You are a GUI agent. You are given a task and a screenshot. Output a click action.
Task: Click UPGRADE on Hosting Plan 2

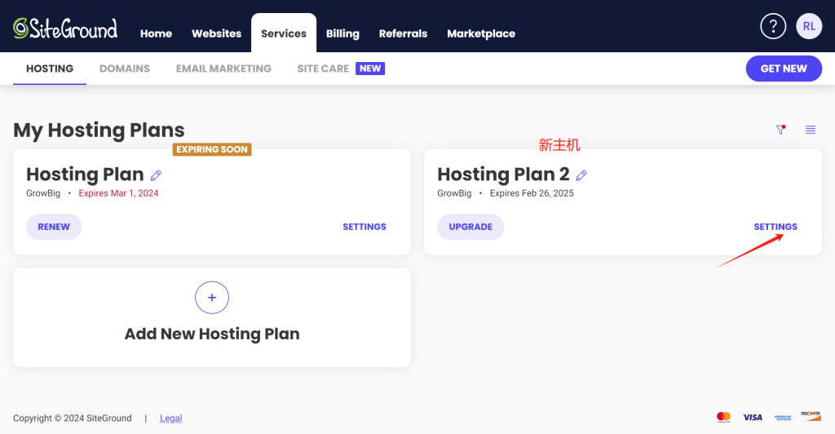[x=471, y=227]
